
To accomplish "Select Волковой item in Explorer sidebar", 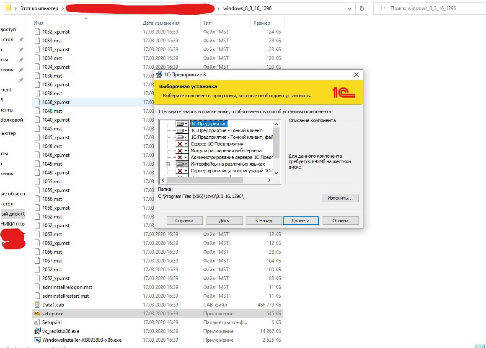I will tap(12, 120).
